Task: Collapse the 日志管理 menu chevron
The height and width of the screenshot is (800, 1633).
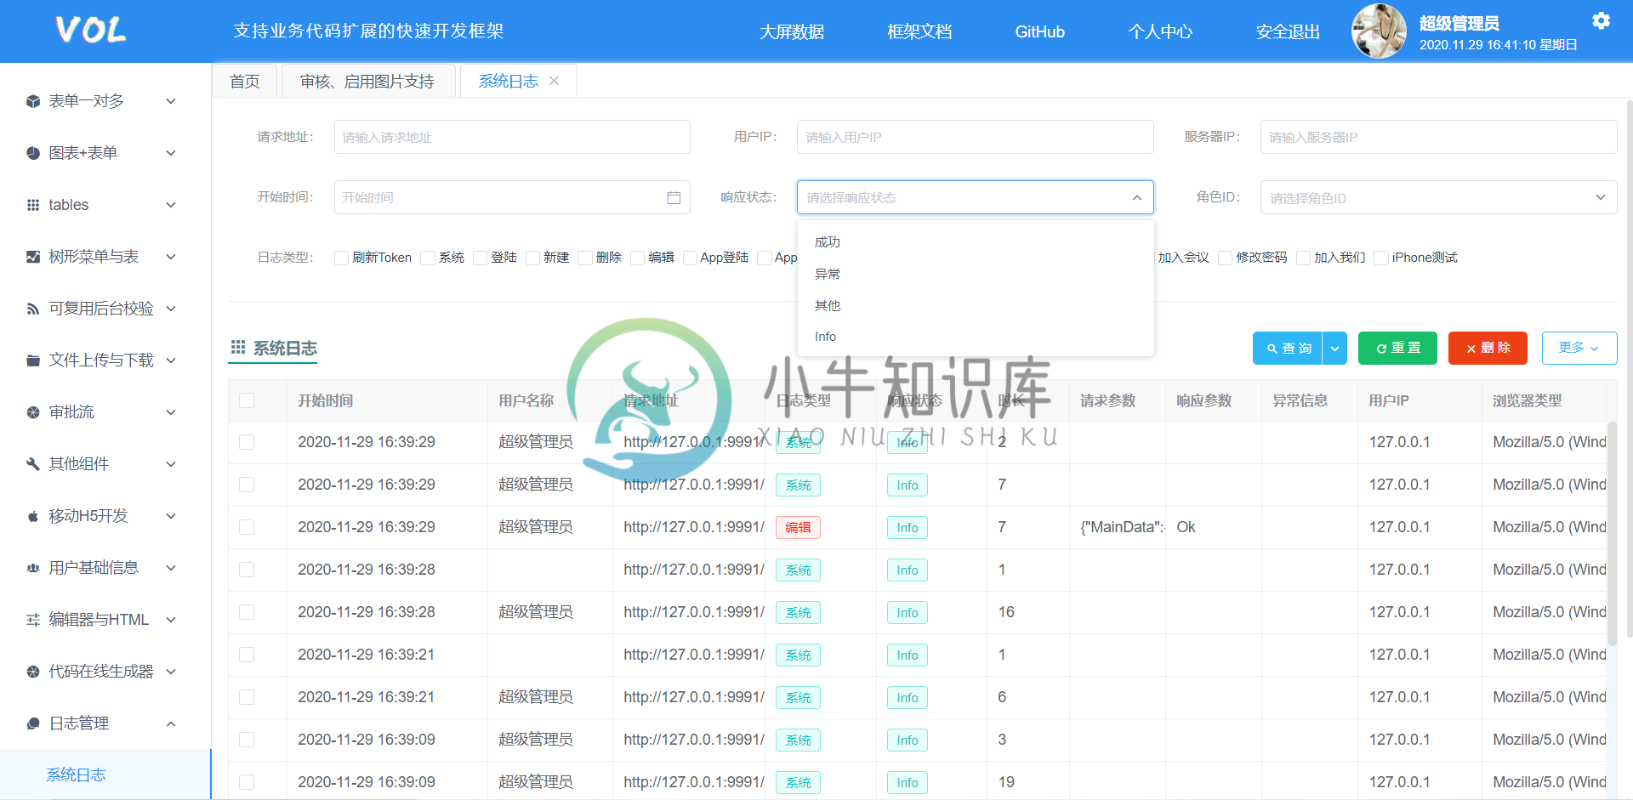Action: [171, 723]
